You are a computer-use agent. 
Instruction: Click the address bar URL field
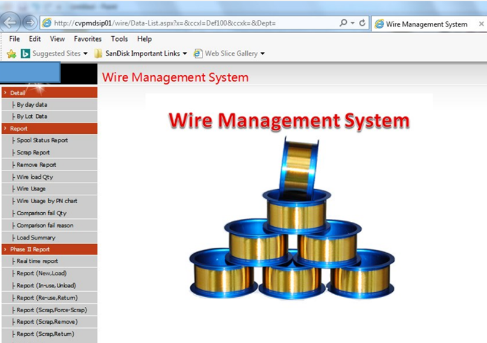(x=187, y=24)
